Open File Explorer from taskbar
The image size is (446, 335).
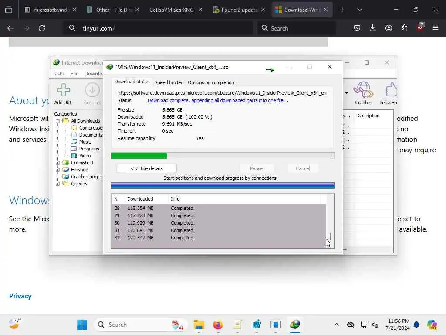tap(199, 325)
